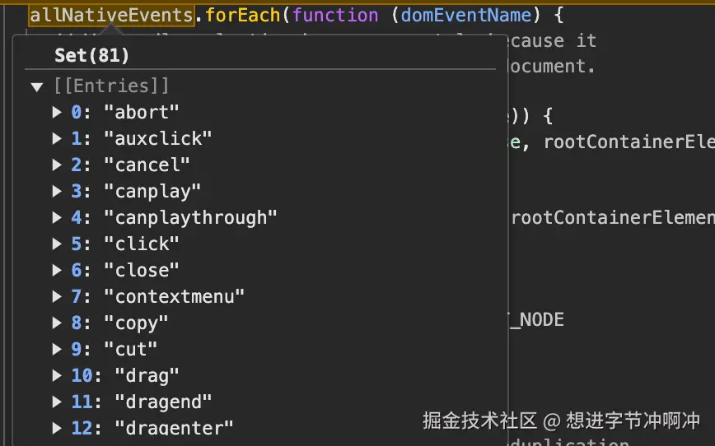Expand entry 1 "auxclick" arrow

coord(57,138)
